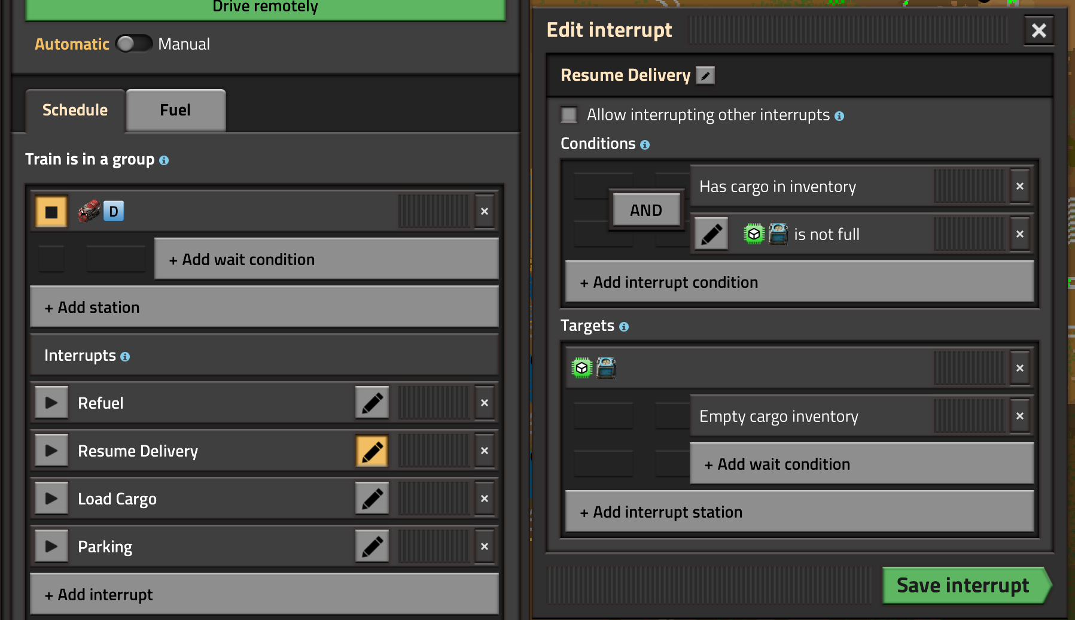This screenshot has height=620, width=1075.
Task: Open info icon next to Conditions
Action: [x=645, y=145]
